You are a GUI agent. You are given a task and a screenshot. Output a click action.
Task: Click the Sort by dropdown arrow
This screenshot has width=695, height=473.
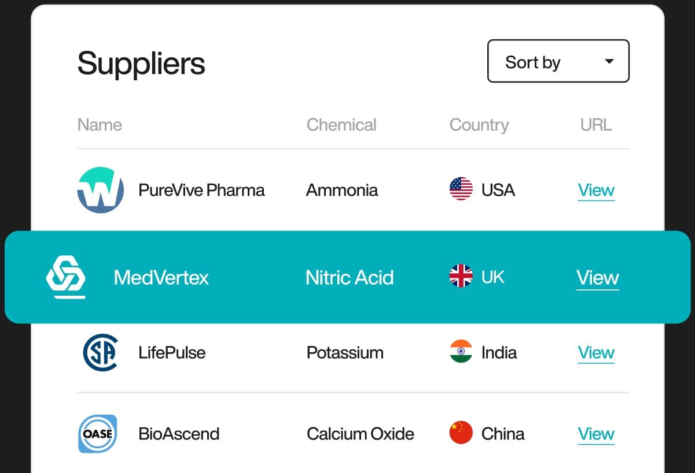[x=609, y=61]
